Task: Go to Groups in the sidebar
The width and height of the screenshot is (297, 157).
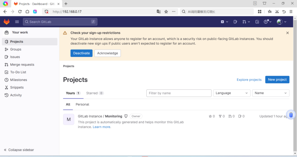Action: click(30, 49)
